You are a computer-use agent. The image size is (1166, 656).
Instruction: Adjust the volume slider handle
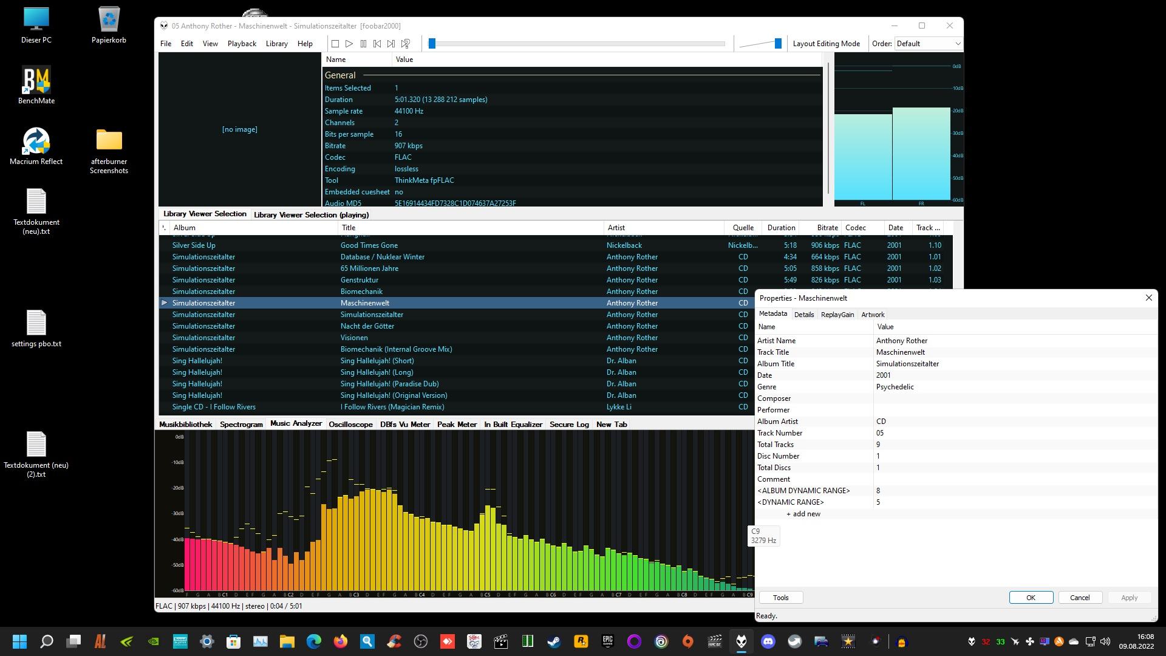[778, 44]
